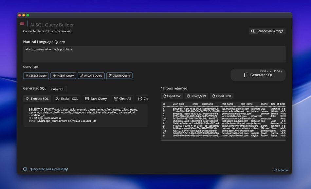Click the app logo beside AI SQL Query Builder
311x189 pixels.
pyautogui.click(x=22, y=24)
